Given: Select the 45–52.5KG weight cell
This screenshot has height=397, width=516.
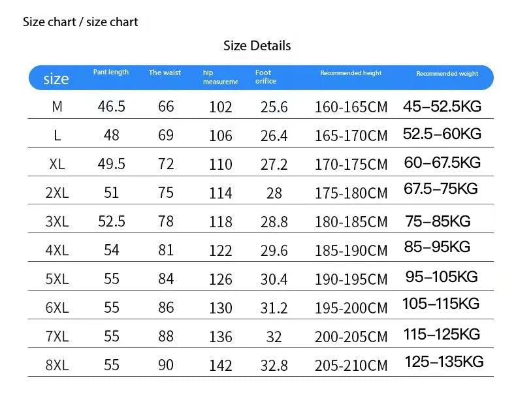Looking at the screenshot, I should pyautogui.click(x=442, y=106).
